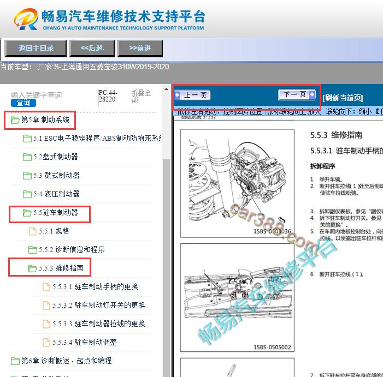
Task: Click the tree panel vertical scrollbar thumb
Action: tap(166, 267)
